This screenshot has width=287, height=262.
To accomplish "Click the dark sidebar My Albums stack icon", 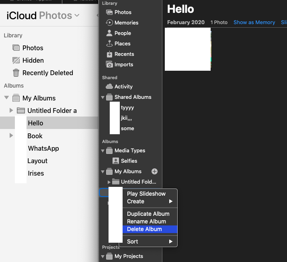I will point(109,172).
